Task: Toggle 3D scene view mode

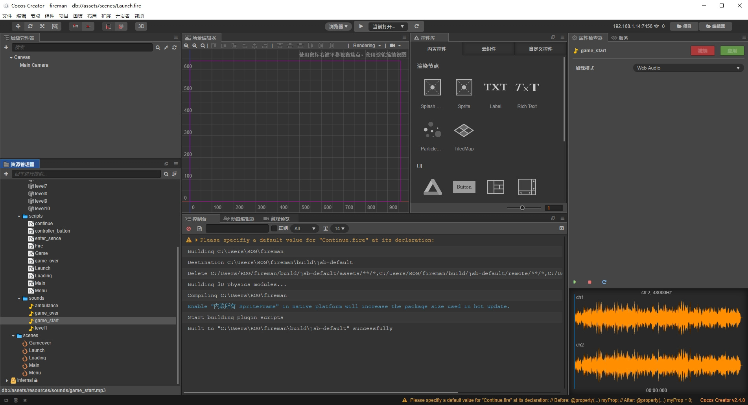Action: point(141,26)
